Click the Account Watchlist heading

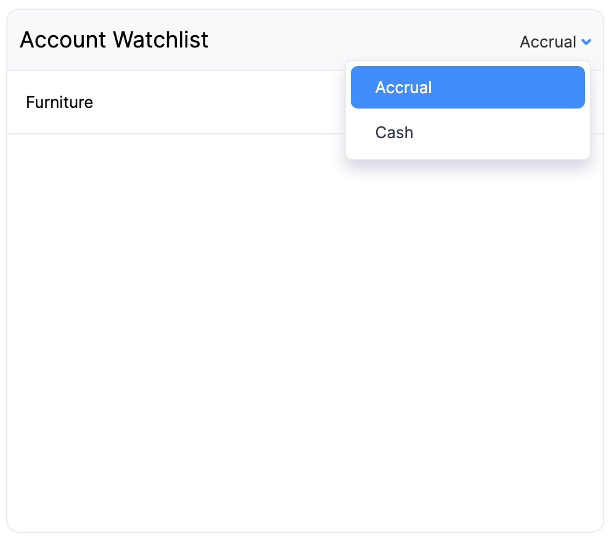click(113, 39)
